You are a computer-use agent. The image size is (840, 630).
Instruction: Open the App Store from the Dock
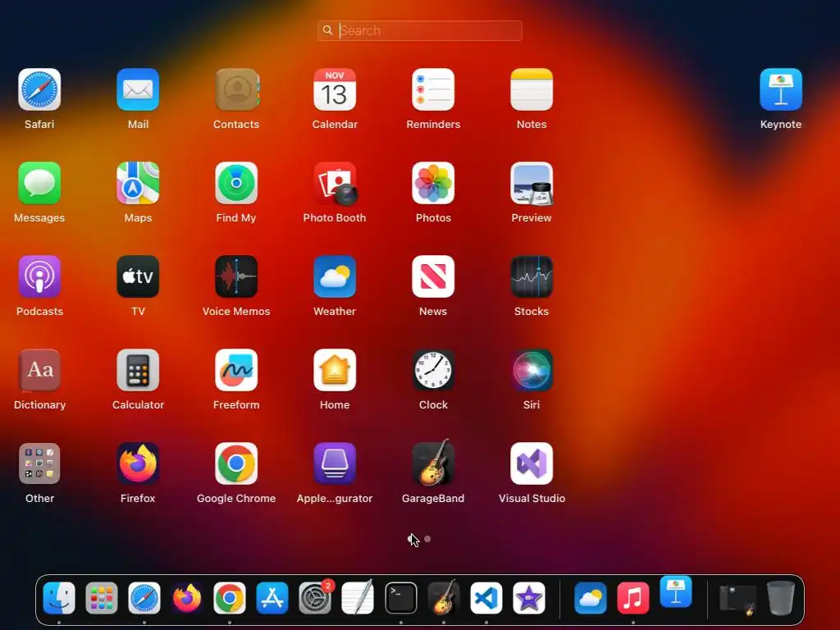(x=272, y=598)
